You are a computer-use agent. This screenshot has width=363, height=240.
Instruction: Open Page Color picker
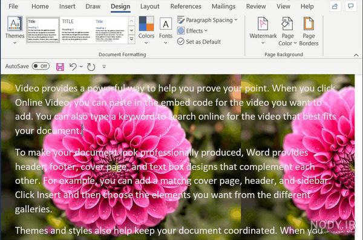287,31
